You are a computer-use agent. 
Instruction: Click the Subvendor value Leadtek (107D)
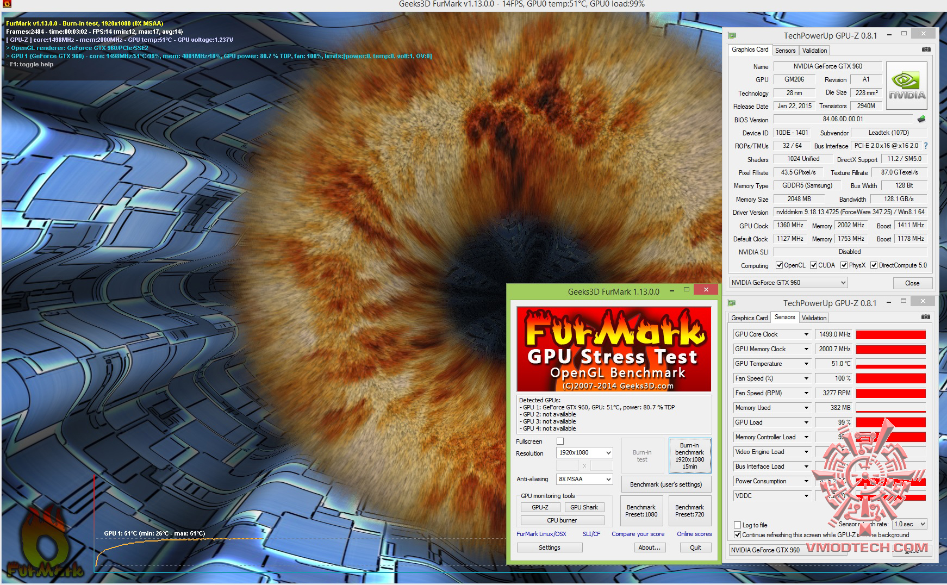[x=889, y=133]
